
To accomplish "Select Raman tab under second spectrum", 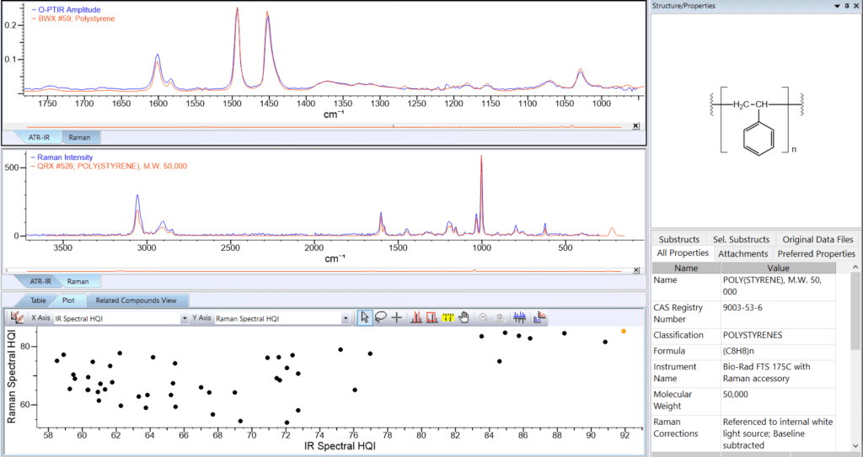I will click(x=78, y=281).
